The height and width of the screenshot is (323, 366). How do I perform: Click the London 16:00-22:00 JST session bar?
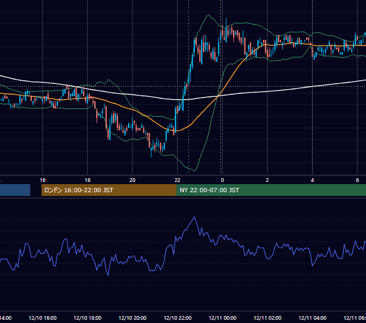click(109, 190)
